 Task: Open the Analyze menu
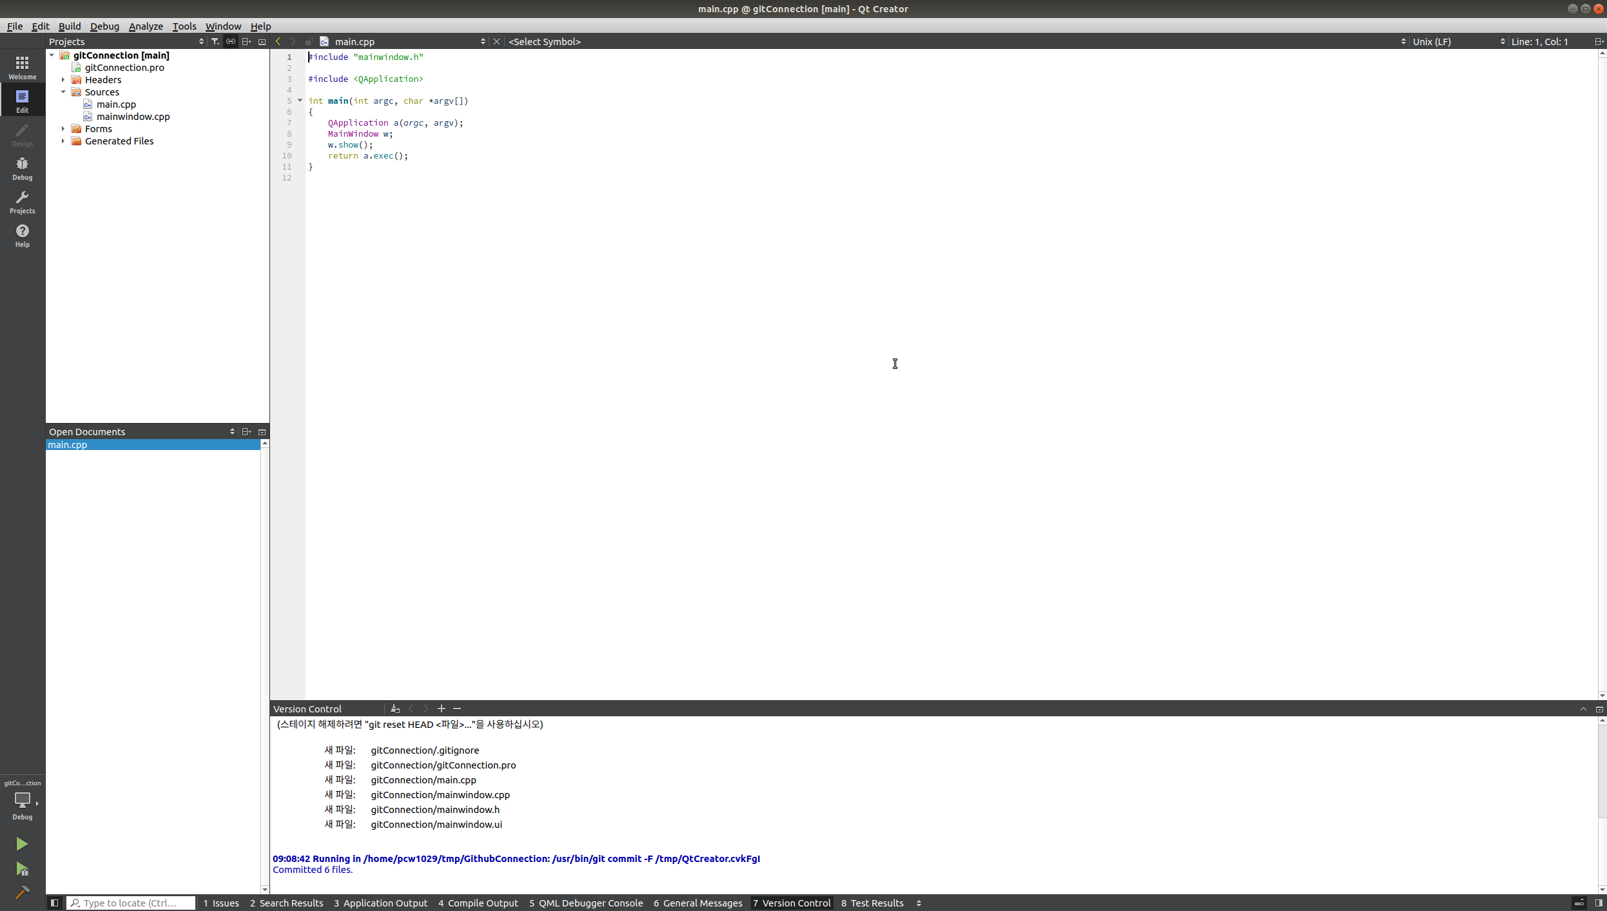pyautogui.click(x=146, y=26)
